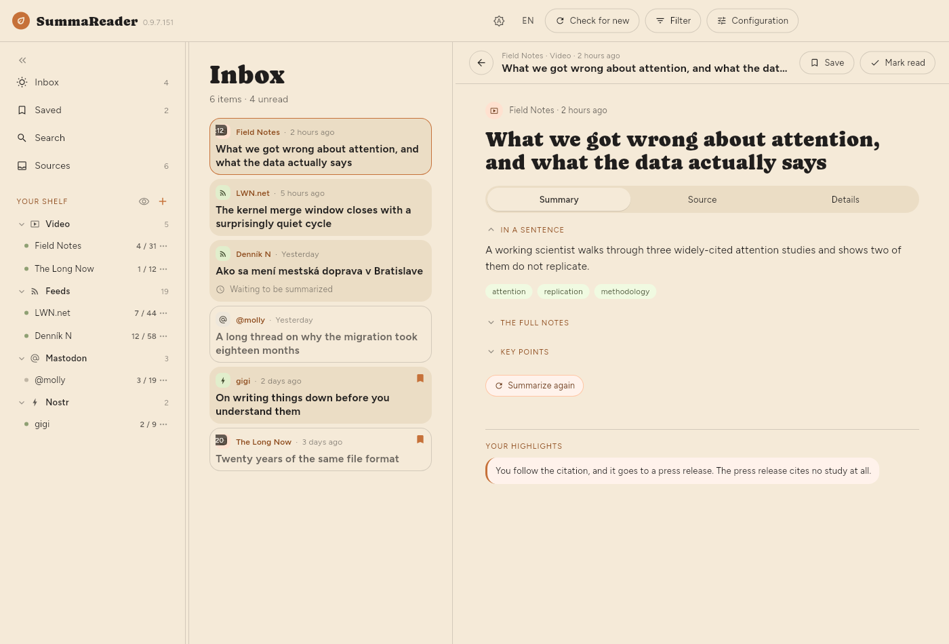949x644 pixels.
Task: Collapse the sidebar with double-chevron icon
Action: [x=22, y=60]
